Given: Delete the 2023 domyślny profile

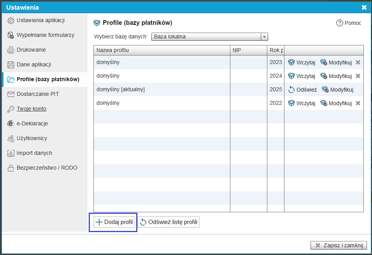Looking at the screenshot, I should (358, 62).
